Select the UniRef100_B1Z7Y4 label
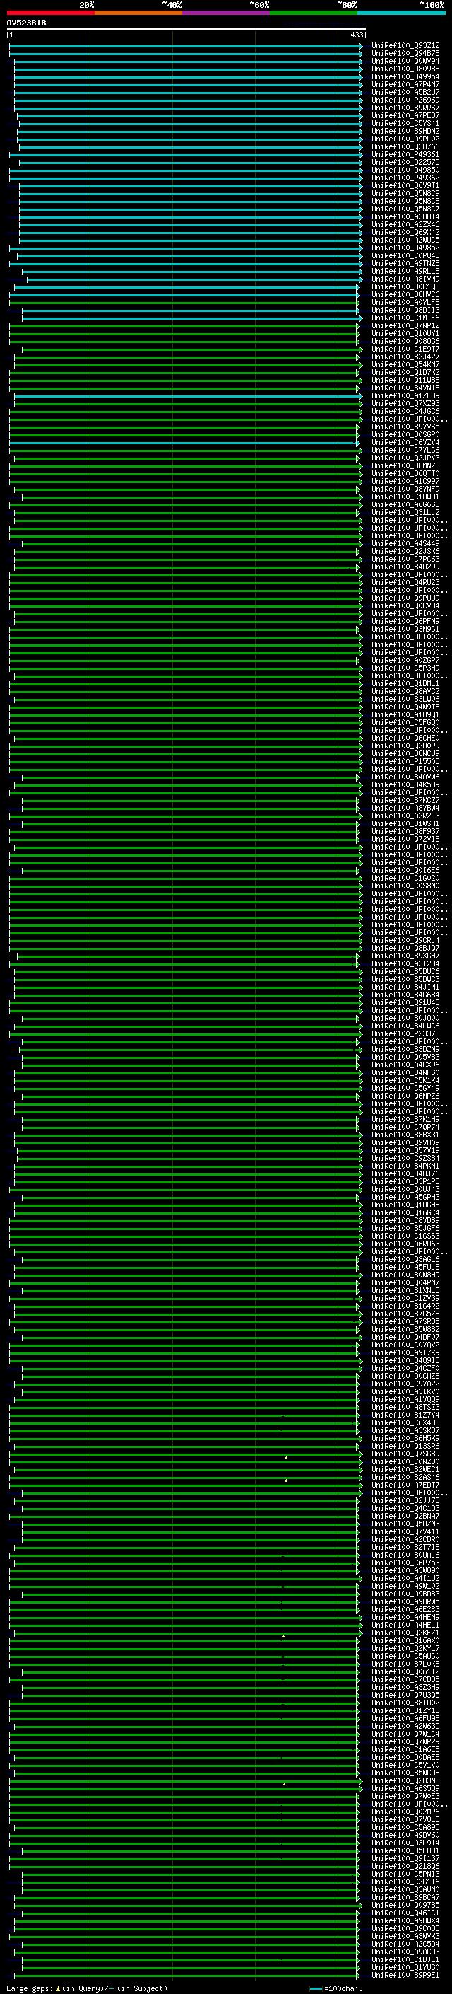Viewport: 452px width, 1994px height. point(405,1415)
